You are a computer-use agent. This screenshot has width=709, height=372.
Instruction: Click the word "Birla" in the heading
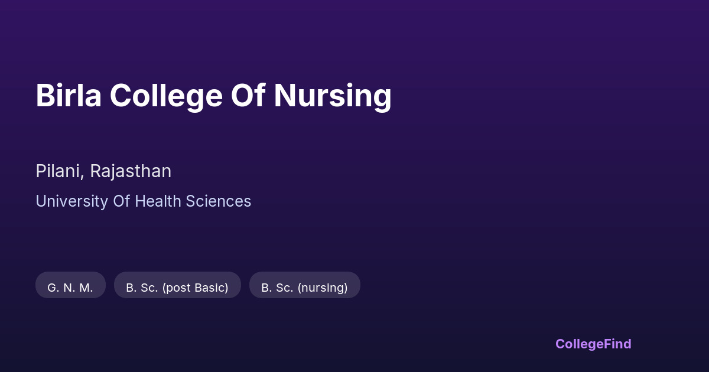tap(69, 96)
